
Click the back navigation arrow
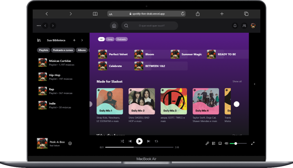point(45,25)
